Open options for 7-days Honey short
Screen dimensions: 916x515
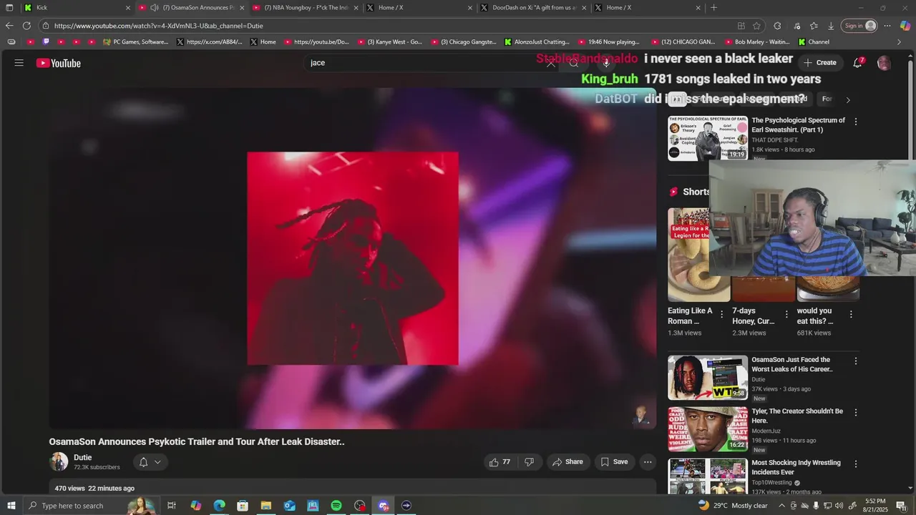(786, 314)
